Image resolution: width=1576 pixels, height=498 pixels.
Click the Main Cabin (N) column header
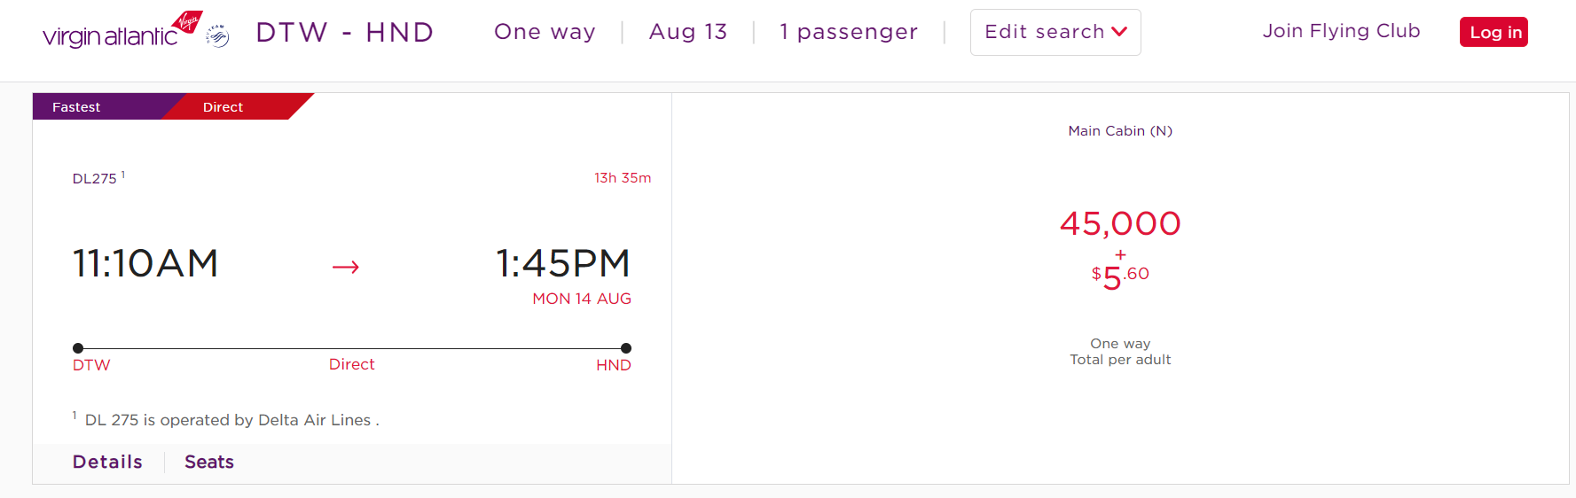click(1120, 131)
